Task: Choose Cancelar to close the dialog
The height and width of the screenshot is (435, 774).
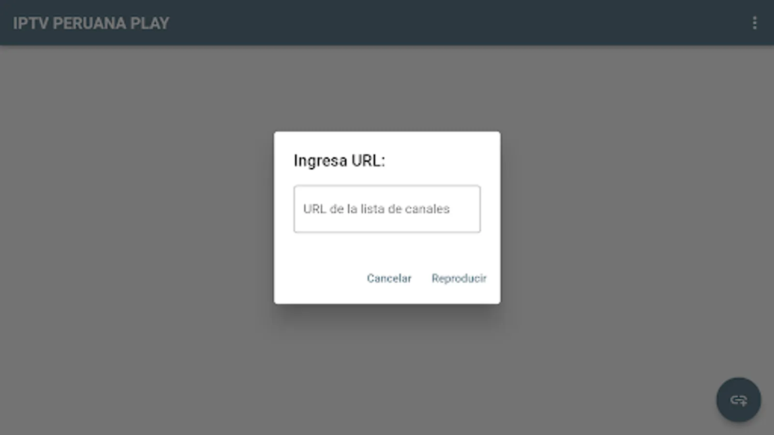Action: click(x=389, y=278)
